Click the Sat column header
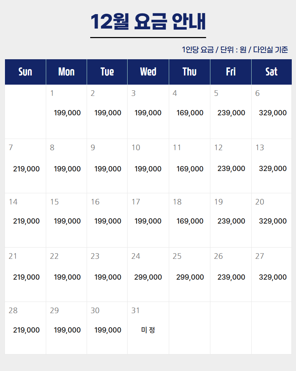Screen dimensions: 296x371 coord(271,72)
